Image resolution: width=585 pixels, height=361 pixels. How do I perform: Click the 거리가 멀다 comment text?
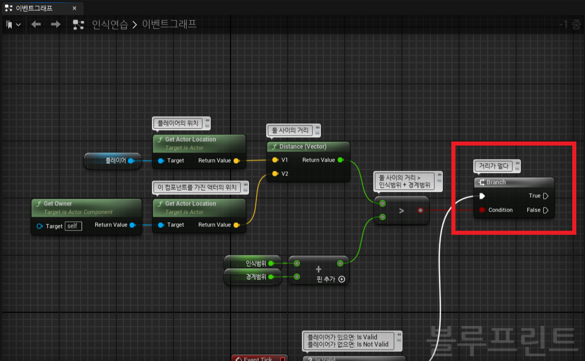point(494,166)
